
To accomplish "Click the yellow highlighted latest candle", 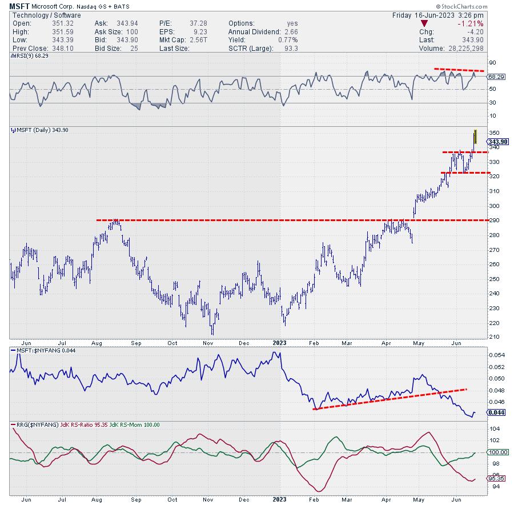I will 475,138.
